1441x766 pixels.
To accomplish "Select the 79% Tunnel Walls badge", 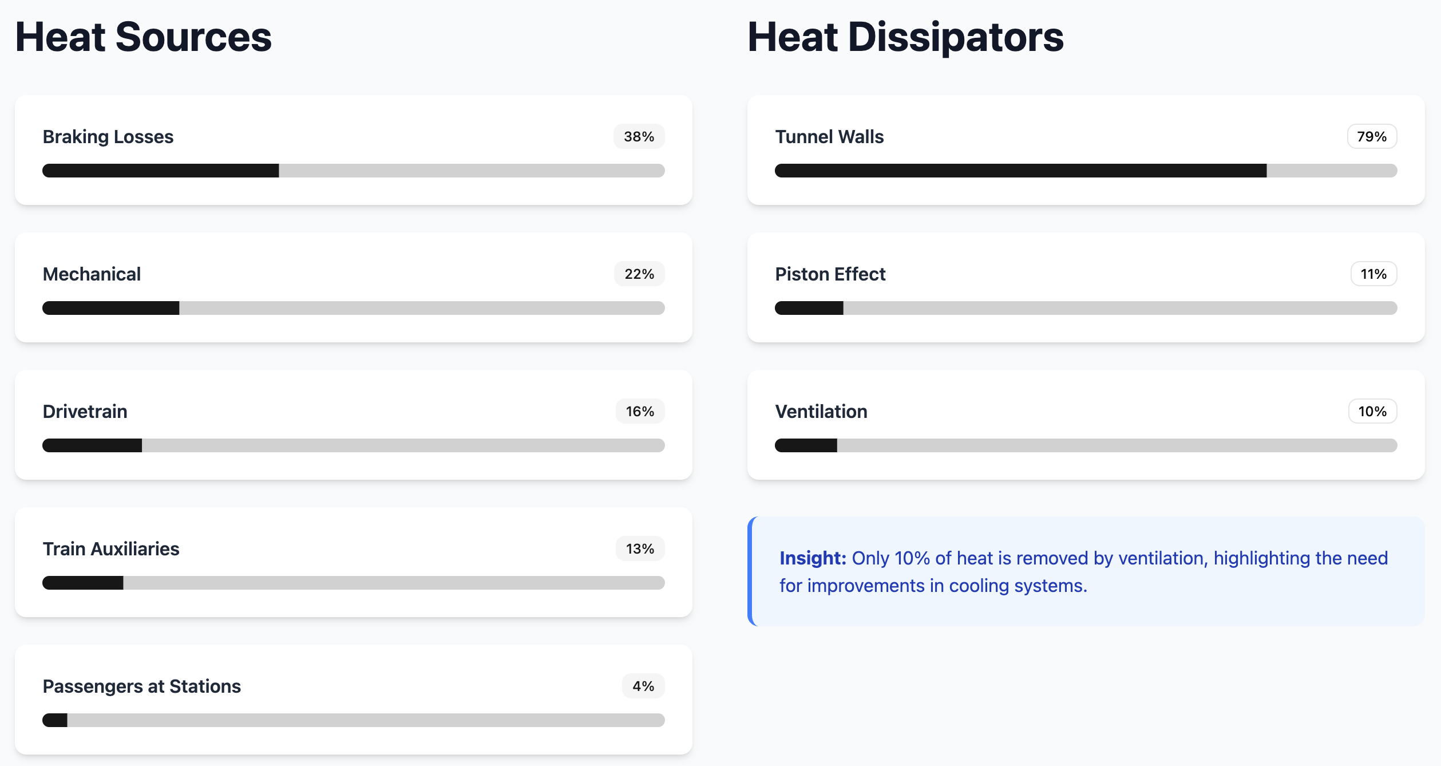I will [x=1372, y=136].
